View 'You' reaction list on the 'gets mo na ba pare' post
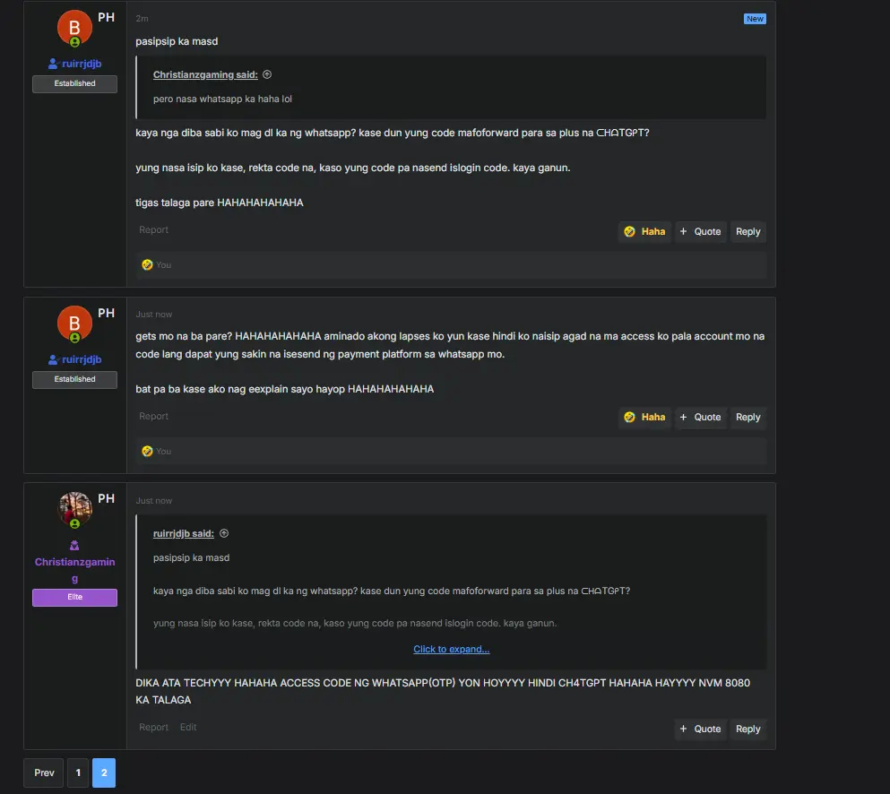890x794 pixels. pos(163,451)
